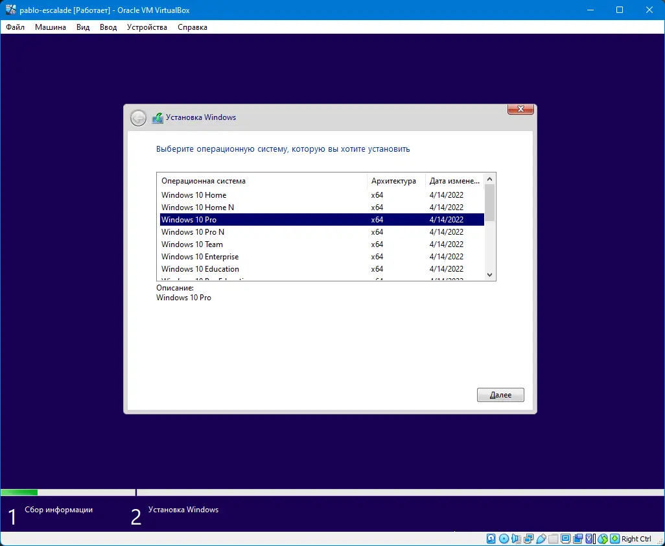Viewport: 665px width, 546px height.
Task: Select Windows 10 Education row
Action: click(x=322, y=269)
